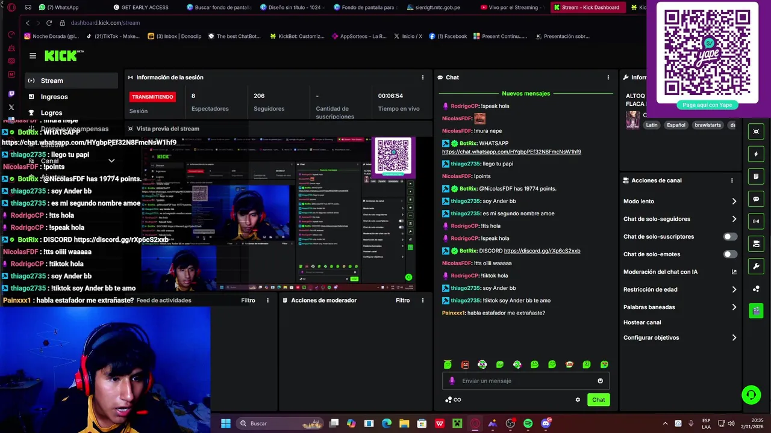Click the Enviar un mensaje input field
Screen dimensions: 771x433
pos(526,381)
